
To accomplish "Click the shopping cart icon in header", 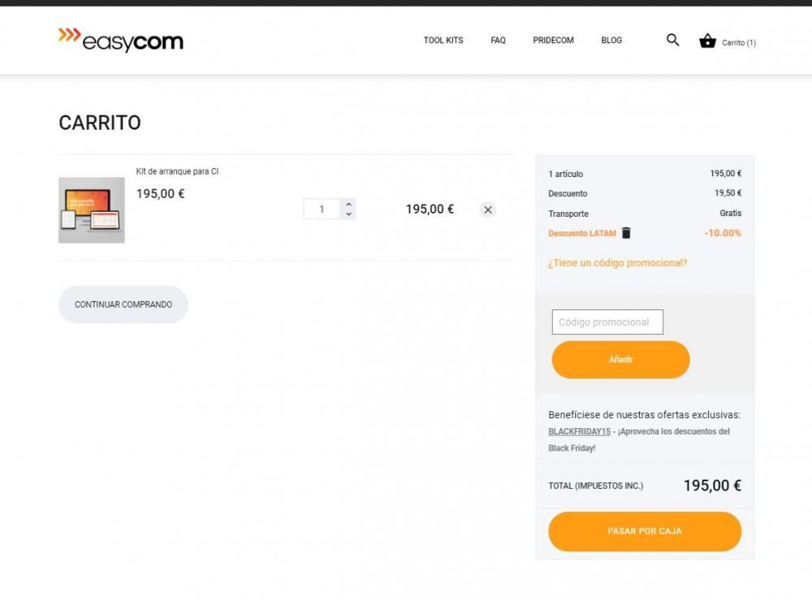I will [707, 41].
